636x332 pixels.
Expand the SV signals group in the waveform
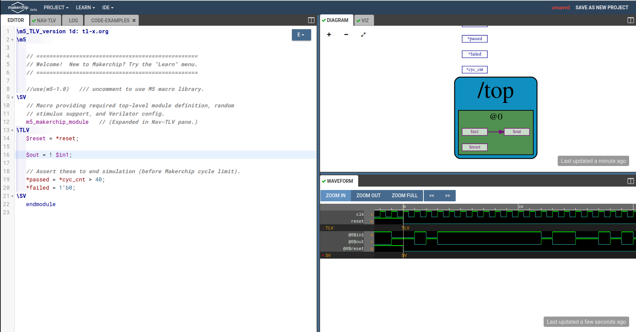point(323,255)
